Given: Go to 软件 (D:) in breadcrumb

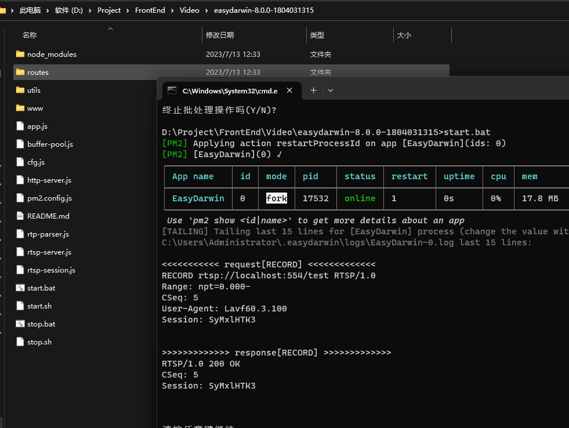Looking at the screenshot, I should (x=69, y=10).
